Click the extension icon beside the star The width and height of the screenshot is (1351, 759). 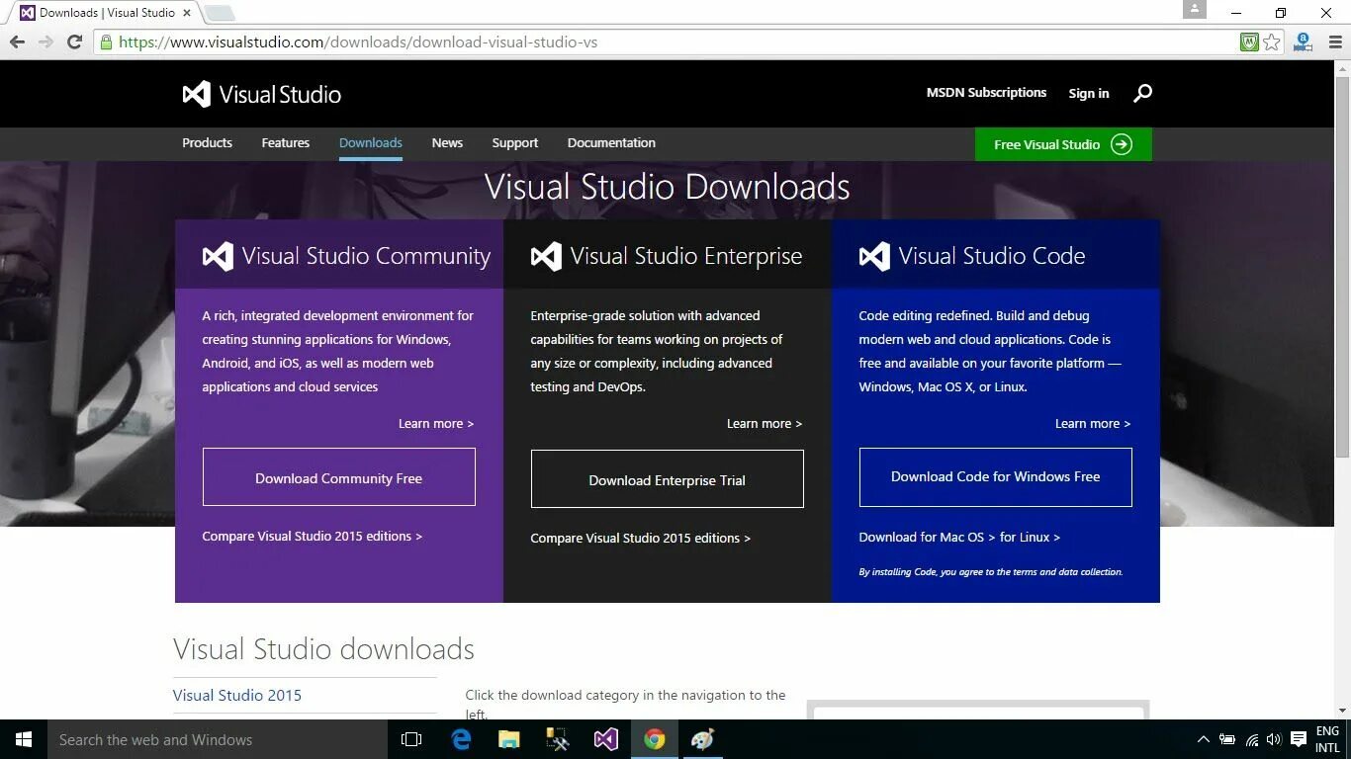(1304, 42)
